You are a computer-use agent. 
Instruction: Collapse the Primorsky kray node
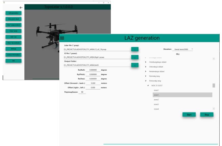146,81
